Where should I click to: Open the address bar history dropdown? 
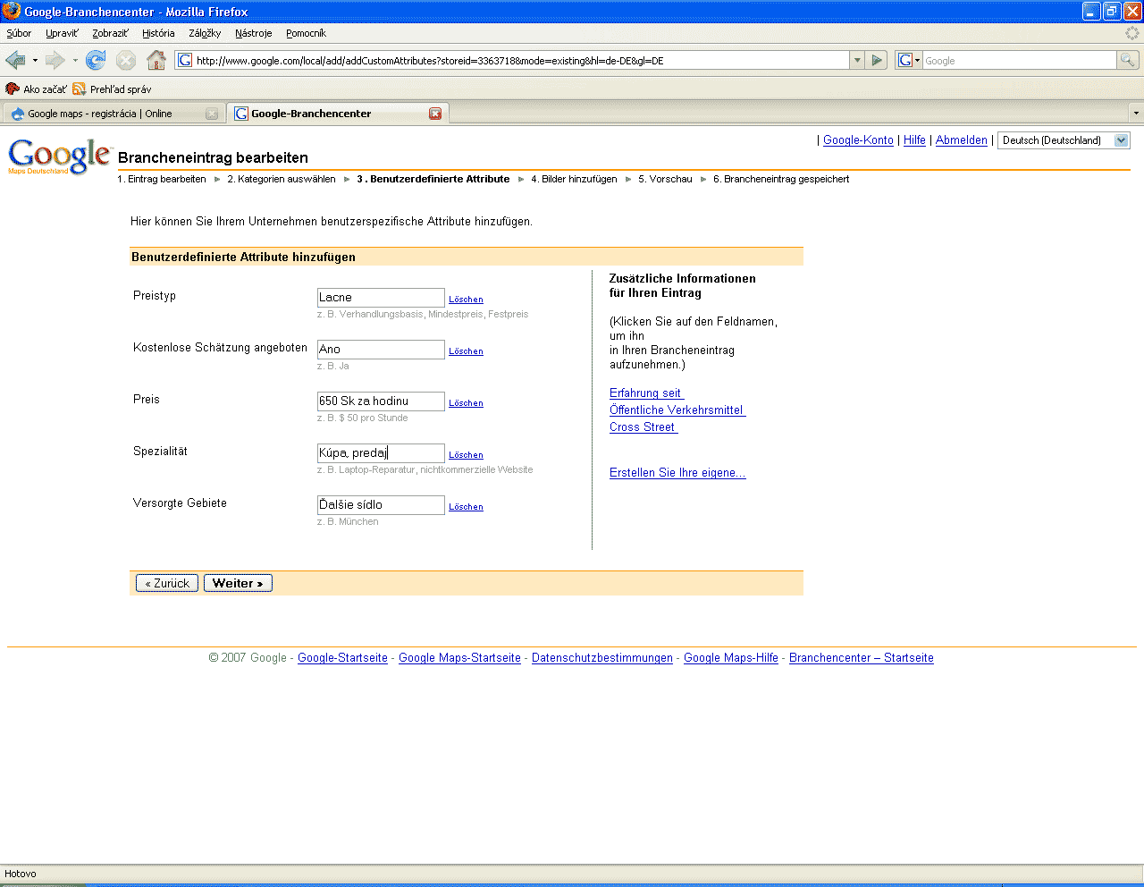tap(857, 60)
